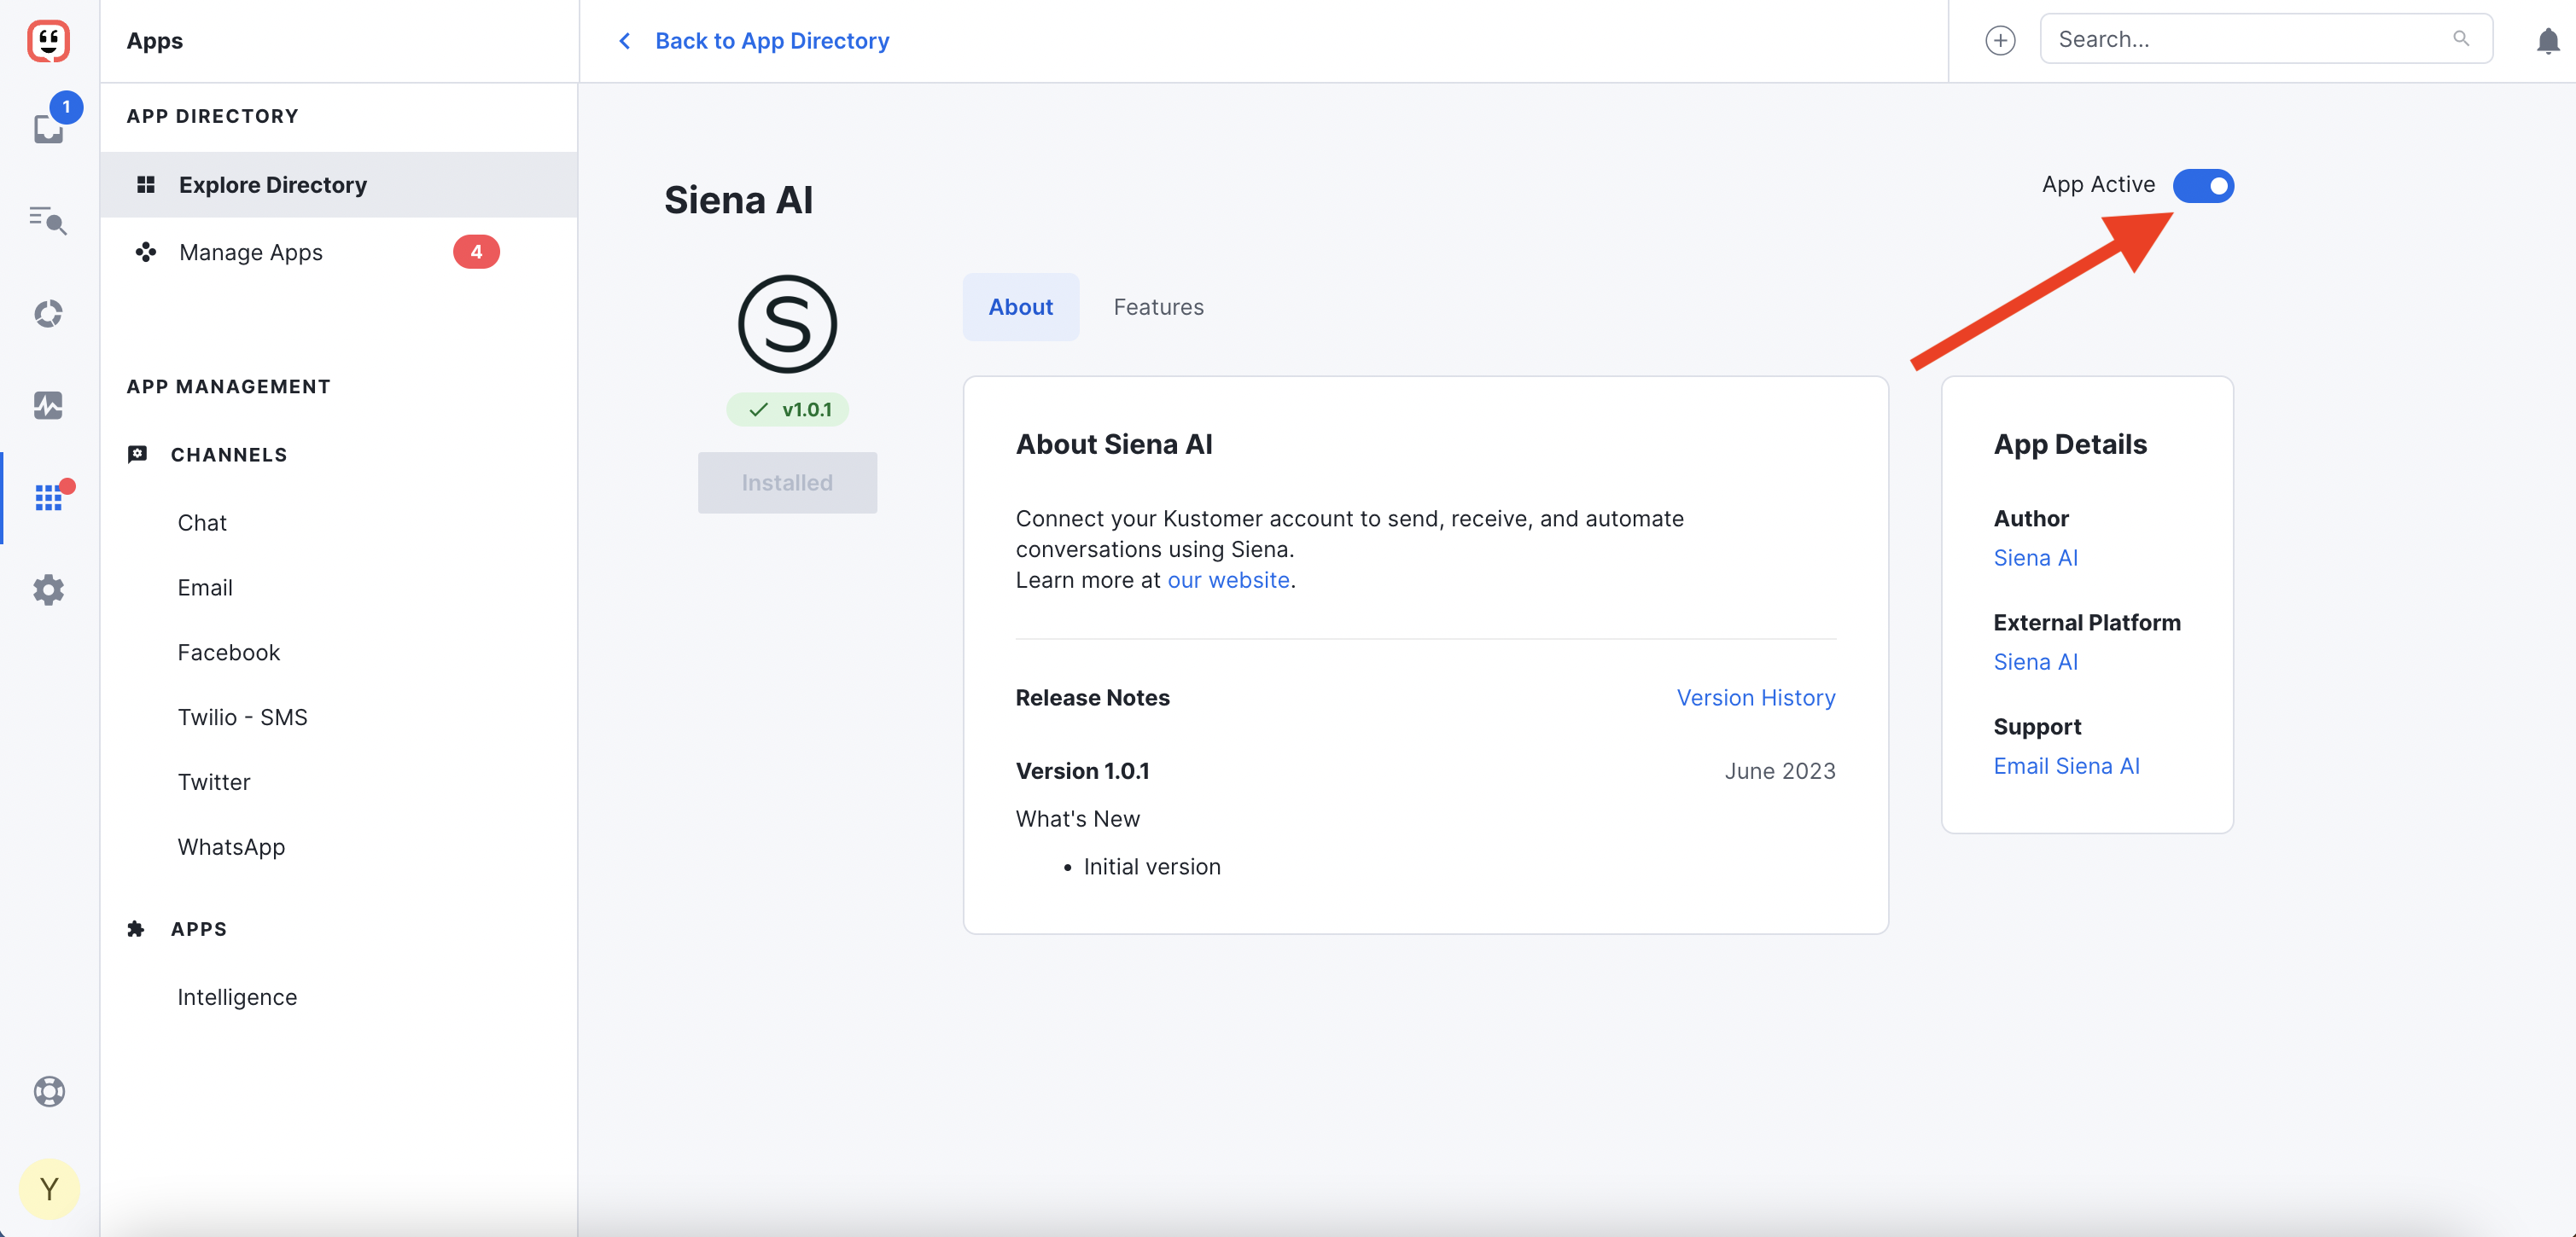Toggle the App Active switch

[2203, 185]
